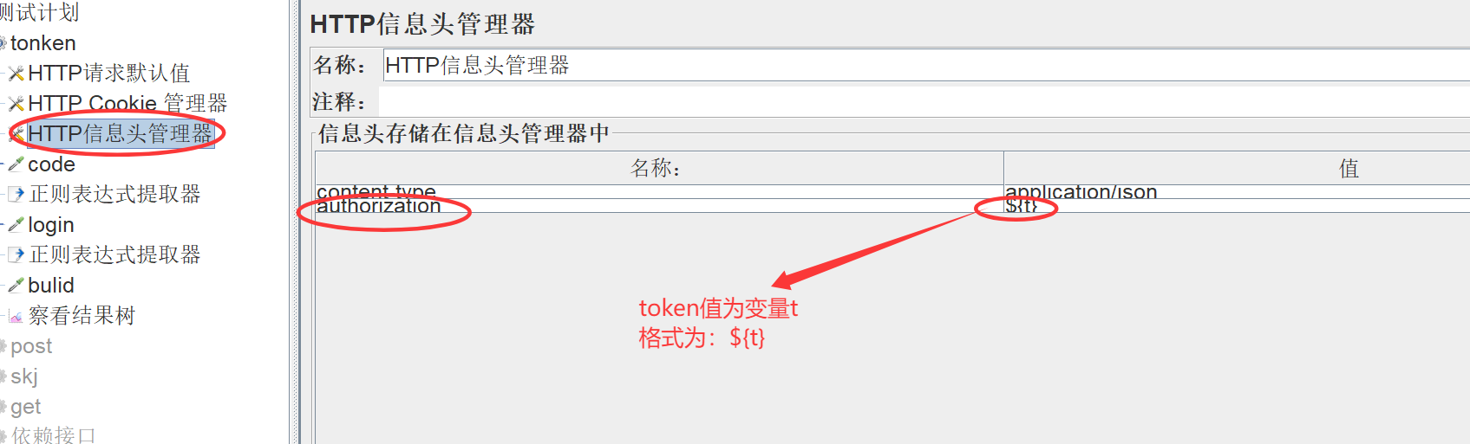Select the 依赖接口 thread group
Screen dimensions: 1470x444
pyautogui.click(x=53, y=434)
